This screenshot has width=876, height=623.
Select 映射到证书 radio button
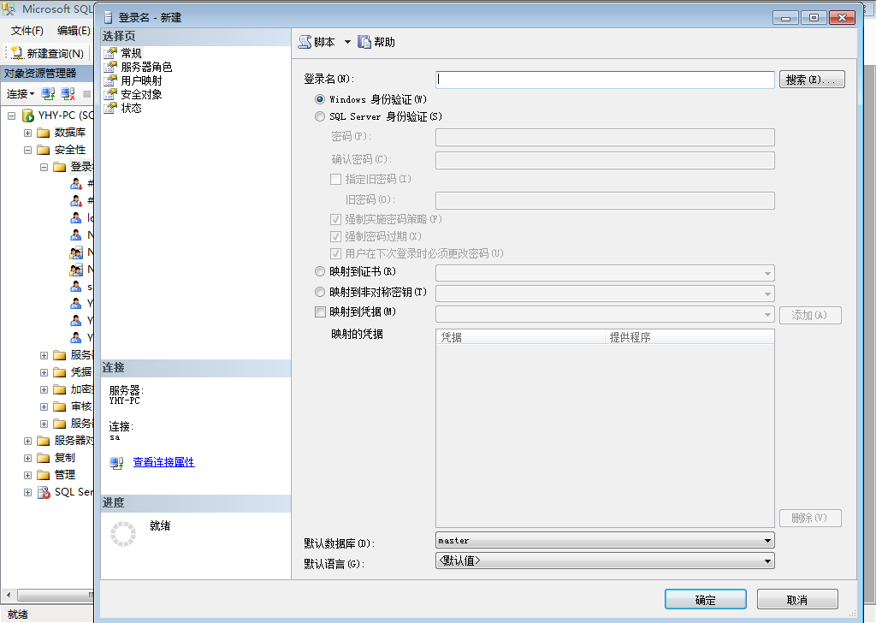click(x=320, y=271)
